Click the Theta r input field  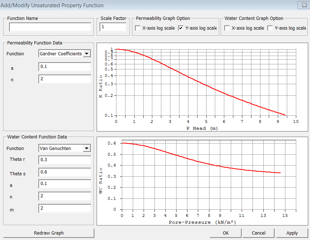[65, 160]
